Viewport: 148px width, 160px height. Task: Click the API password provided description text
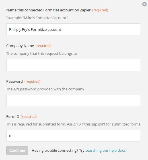point(45,89)
